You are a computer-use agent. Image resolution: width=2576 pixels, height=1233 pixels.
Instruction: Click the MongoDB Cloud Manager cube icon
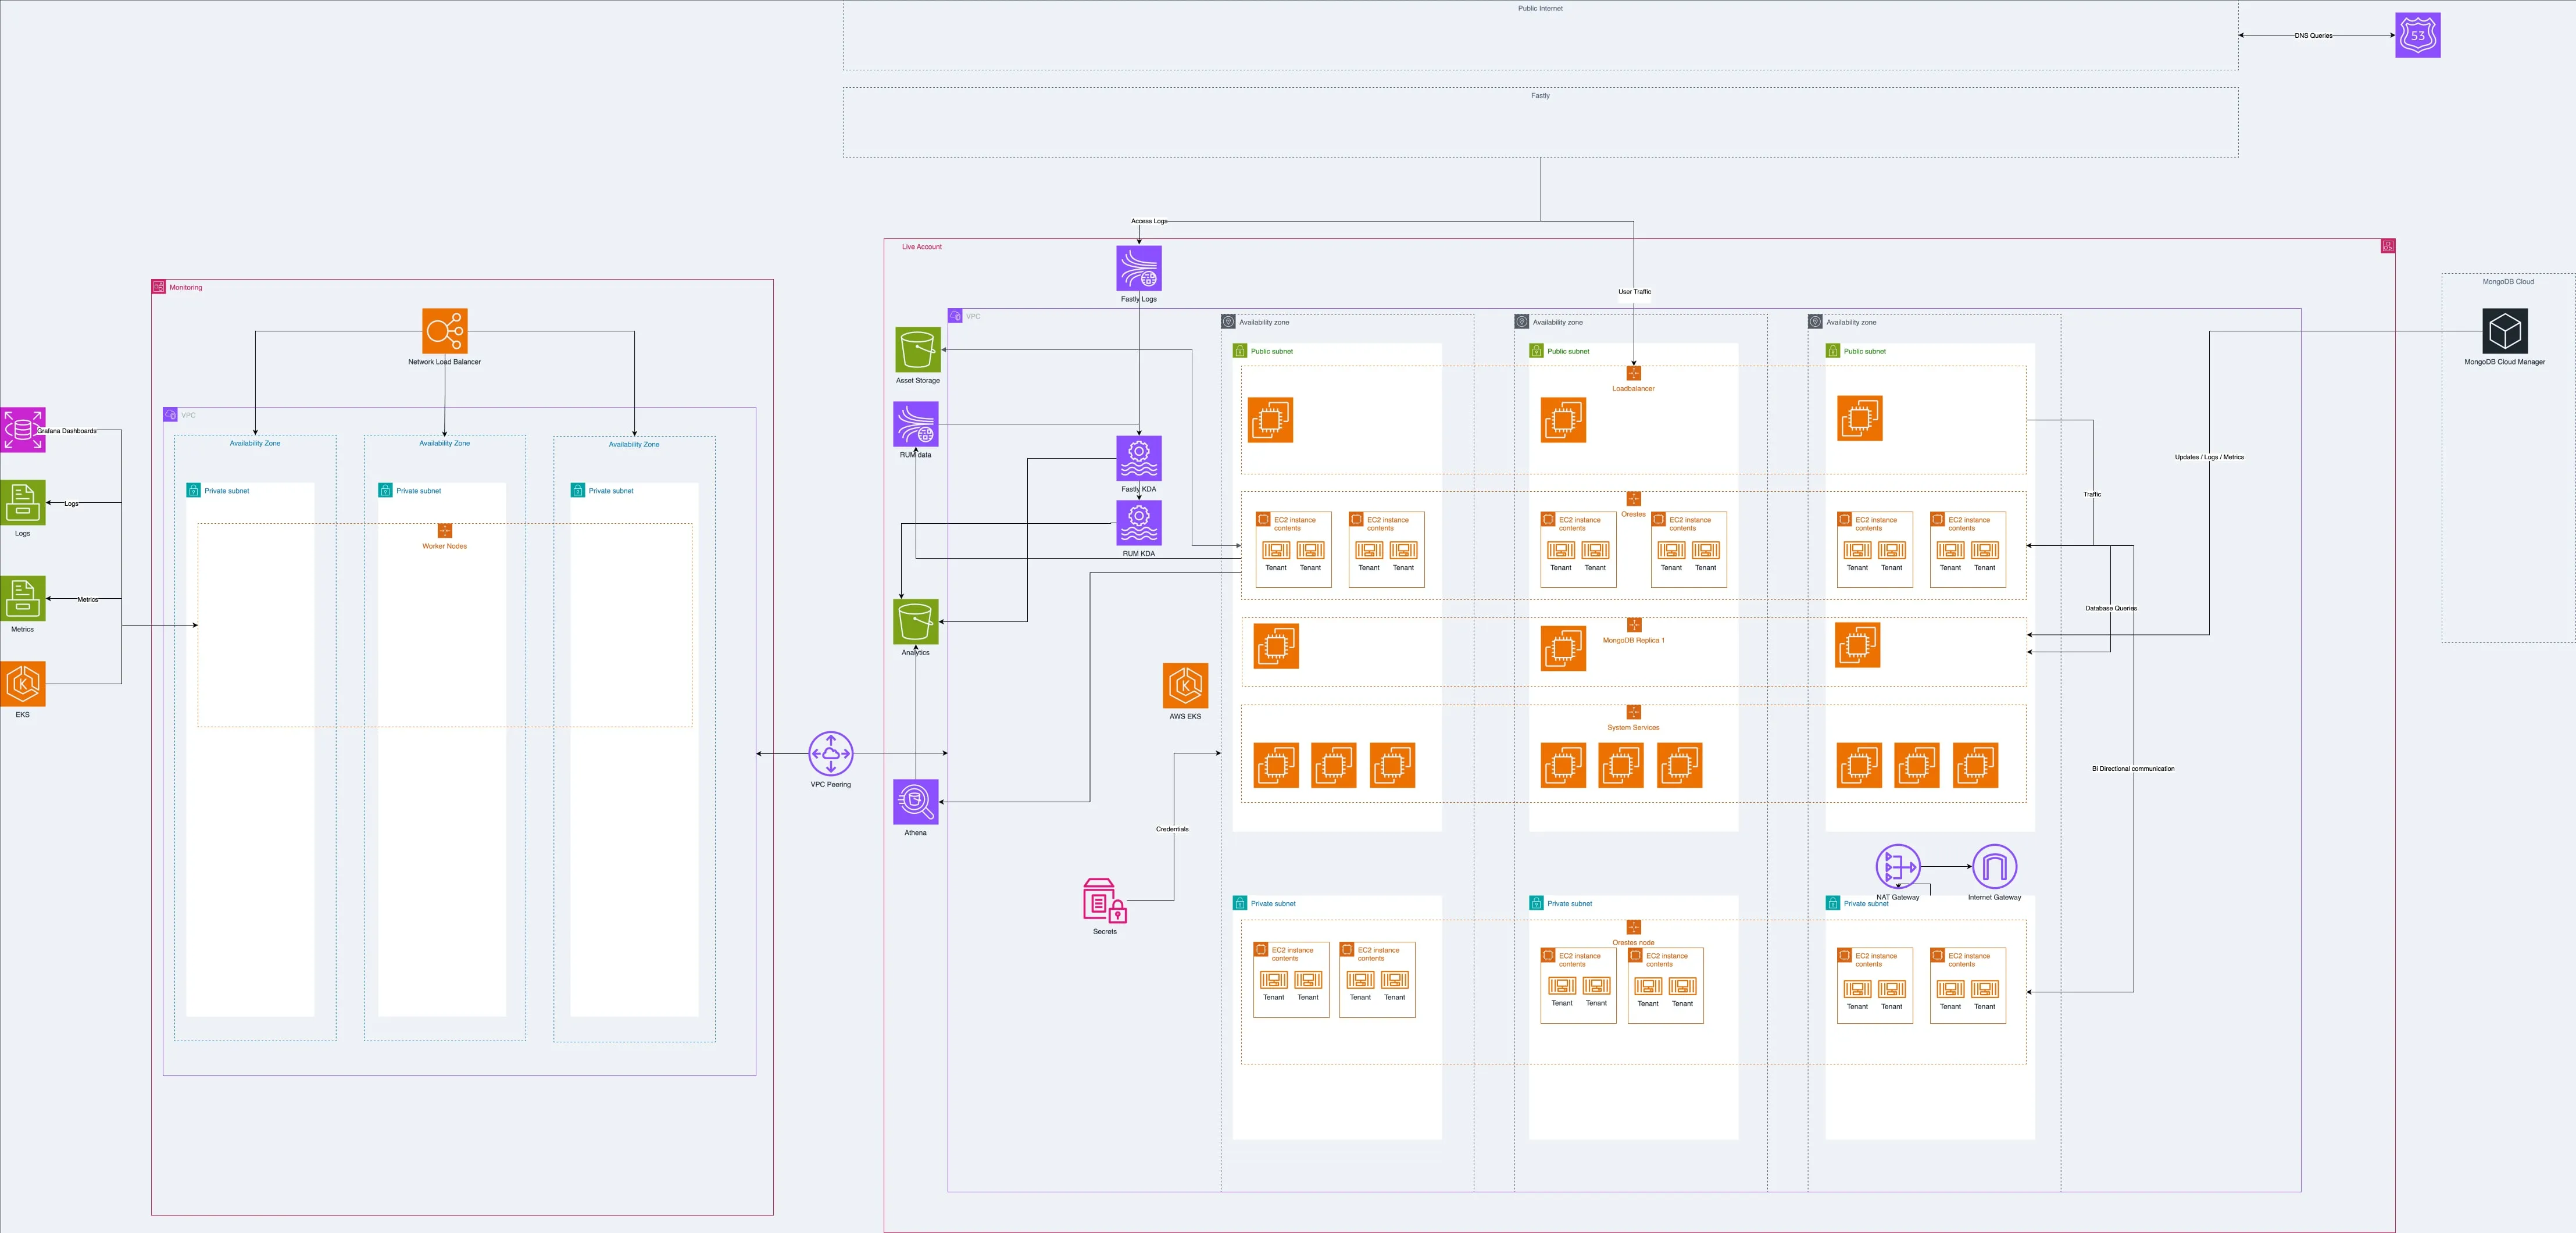[2505, 331]
